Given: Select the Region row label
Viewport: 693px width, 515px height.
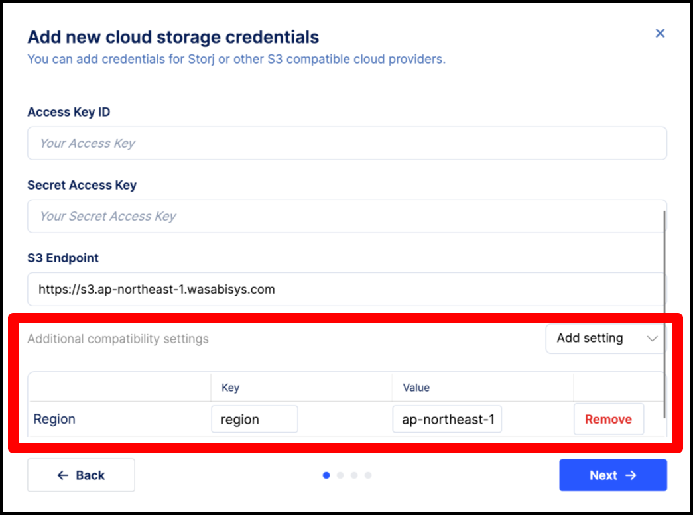Looking at the screenshot, I should pos(54,420).
